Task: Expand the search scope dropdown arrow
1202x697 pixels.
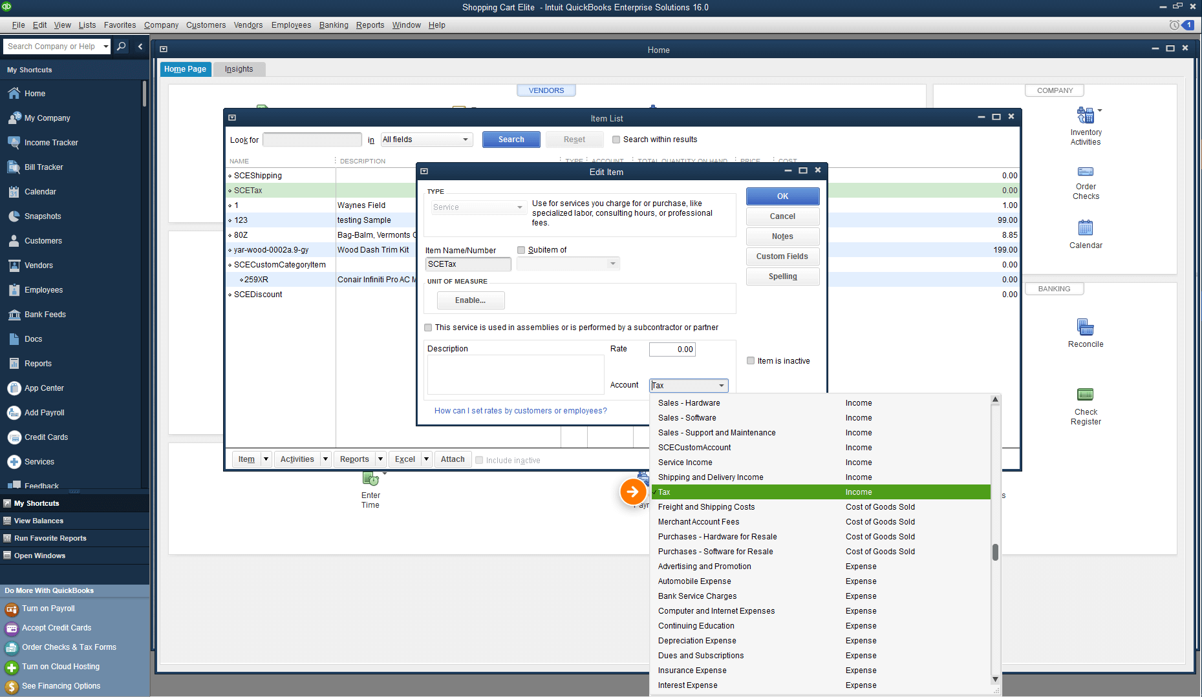Action: click(x=106, y=47)
